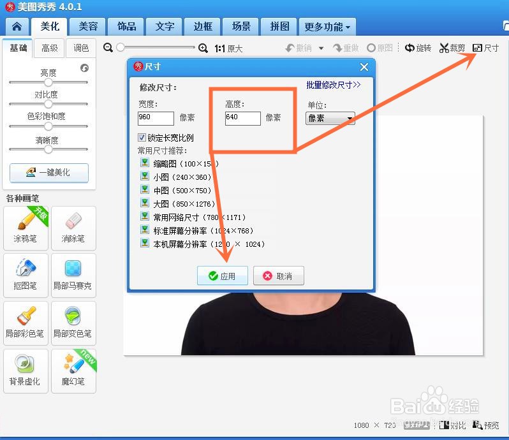Choose 缩略图 (100×150) preset
509x440 pixels.
coord(179,163)
